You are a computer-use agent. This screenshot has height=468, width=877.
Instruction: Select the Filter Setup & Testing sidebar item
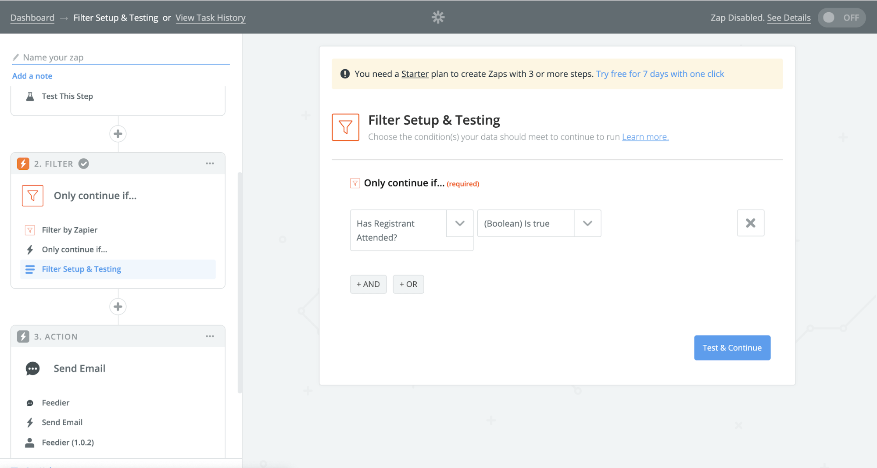click(118, 269)
